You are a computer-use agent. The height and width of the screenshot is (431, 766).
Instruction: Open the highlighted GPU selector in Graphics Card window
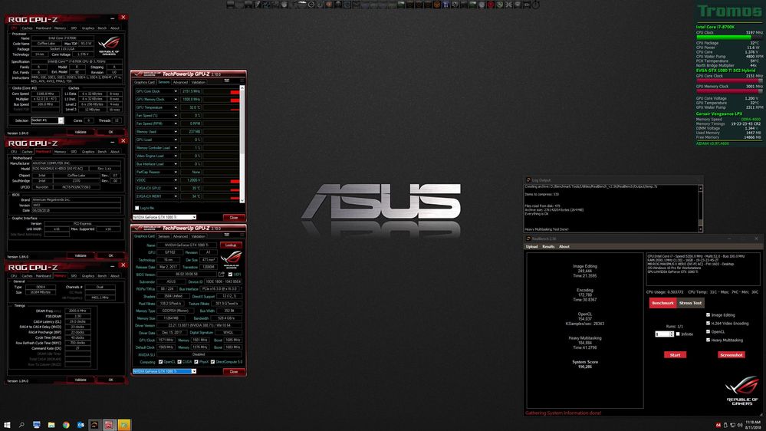164,371
